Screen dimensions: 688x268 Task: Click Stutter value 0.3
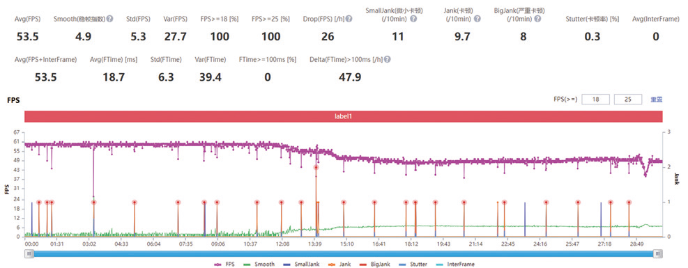point(593,37)
